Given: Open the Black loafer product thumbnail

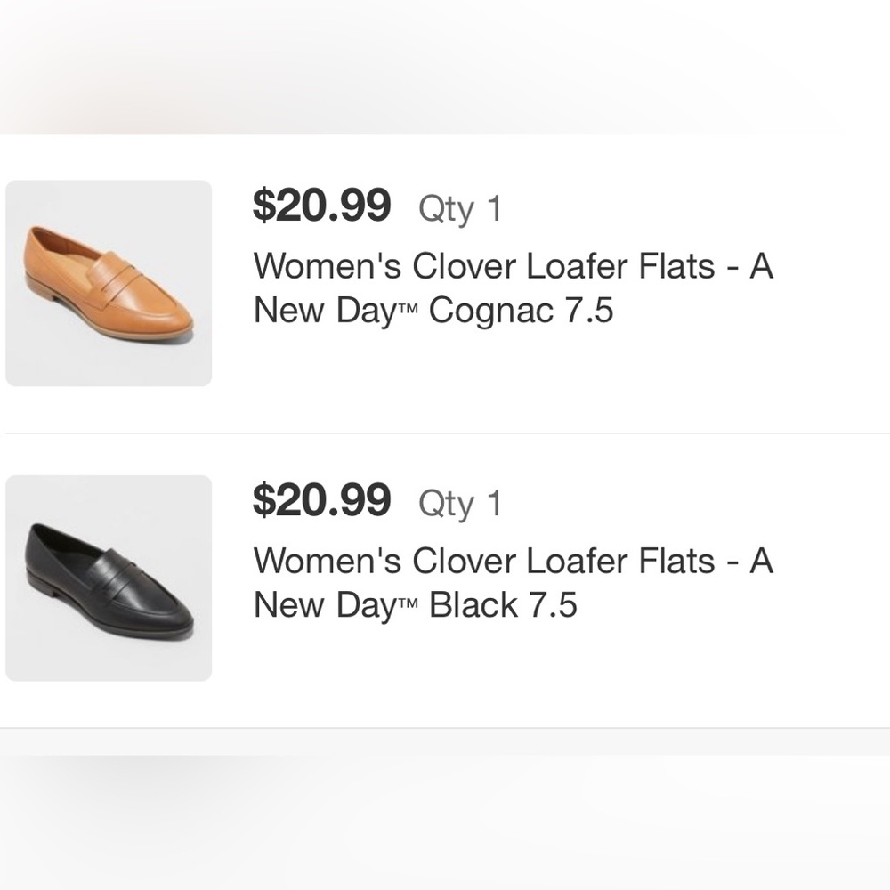Looking at the screenshot, I should click(108, 578).
